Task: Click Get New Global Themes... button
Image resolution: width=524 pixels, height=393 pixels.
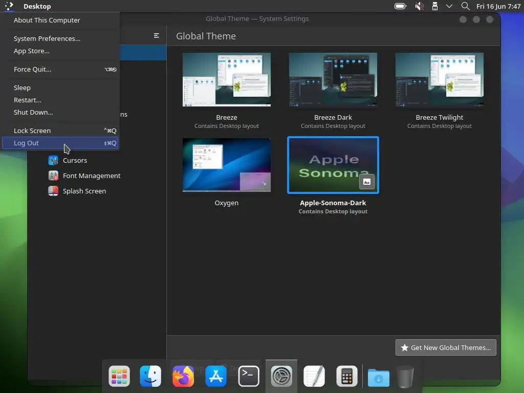Action: pos(446,347)
